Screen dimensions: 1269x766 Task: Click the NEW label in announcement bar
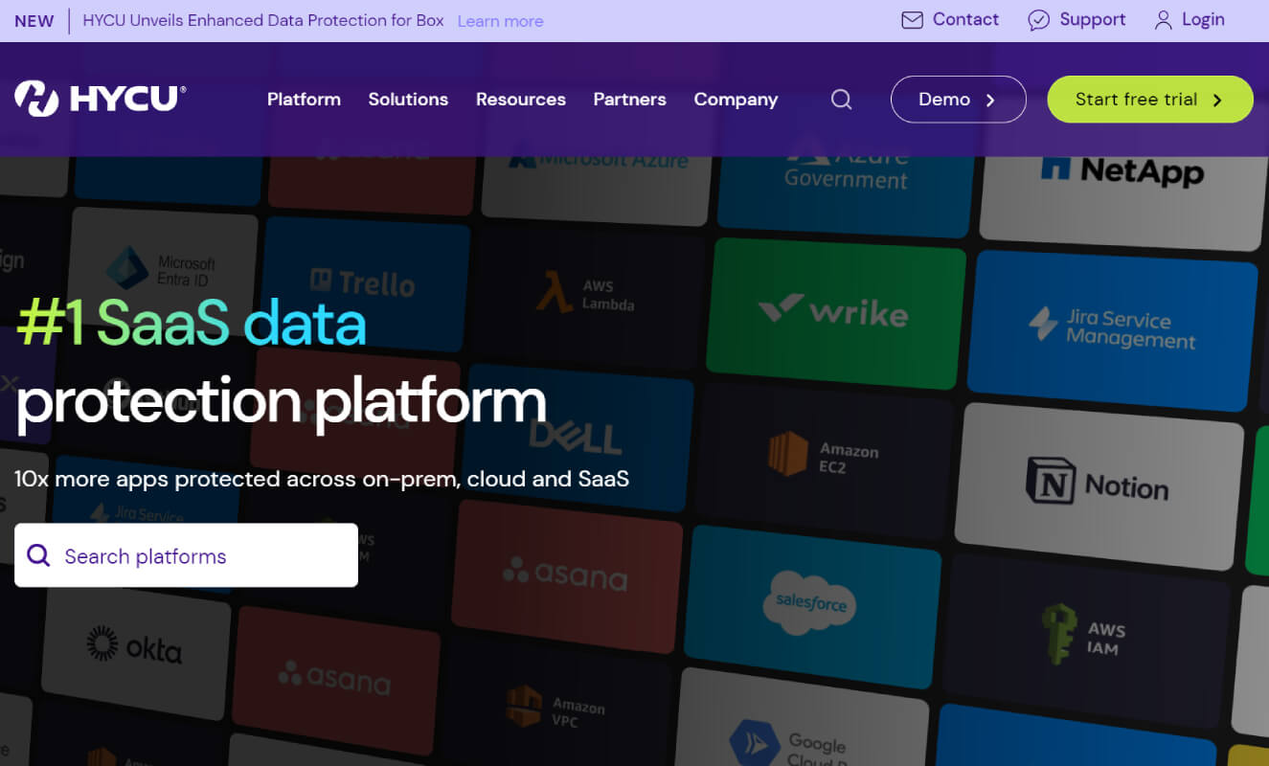tap(34, 21)
